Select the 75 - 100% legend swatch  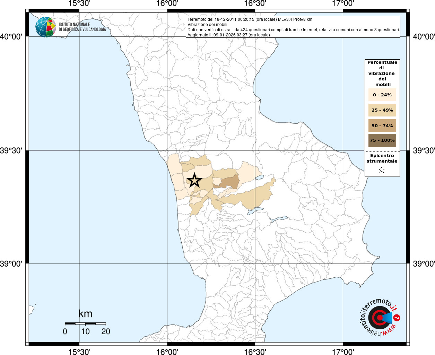tap(382, 140)
